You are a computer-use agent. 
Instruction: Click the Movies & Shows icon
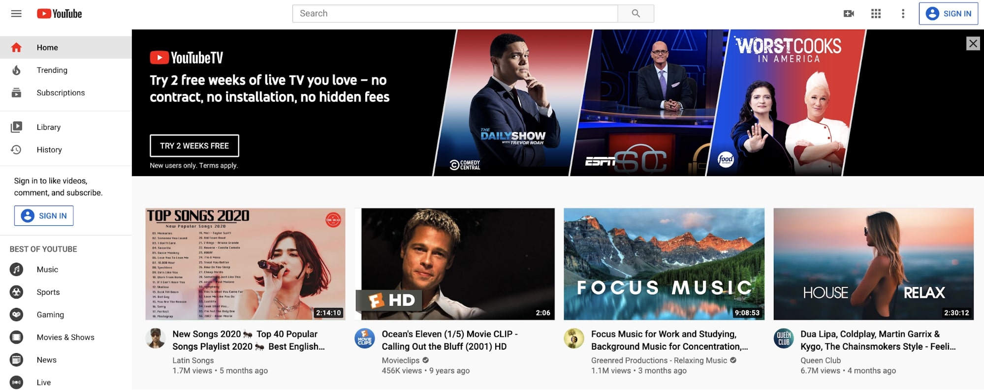coord(16,337)
